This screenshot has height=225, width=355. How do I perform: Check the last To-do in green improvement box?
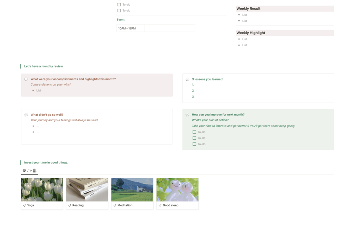coord(194,144)
